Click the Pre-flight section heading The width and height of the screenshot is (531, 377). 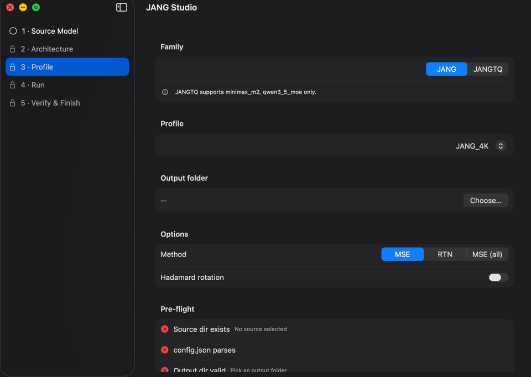click(178, 309)
